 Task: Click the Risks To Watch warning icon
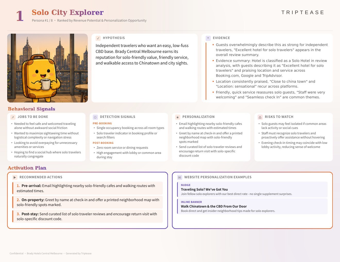tap(260, 117)
